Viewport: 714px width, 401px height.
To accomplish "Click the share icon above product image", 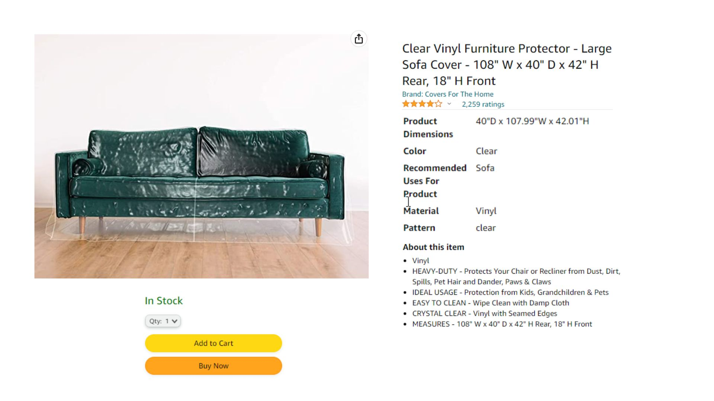I will [358, 39].
